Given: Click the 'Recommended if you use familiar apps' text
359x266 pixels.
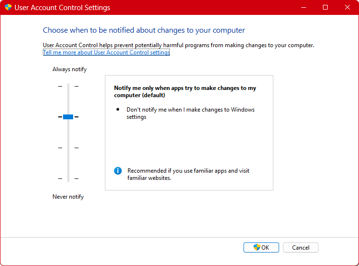Looking at the screenshot, I should pos(188,174).
